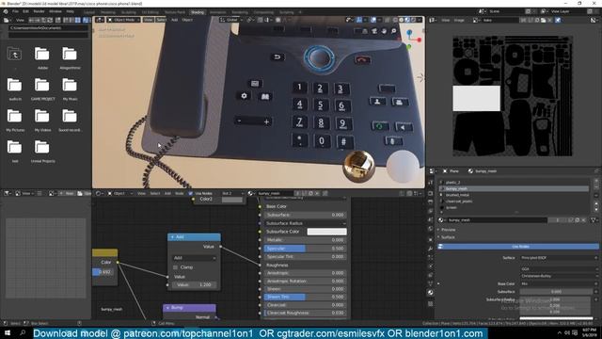This screenshot has width=602, height=339.
Task: Select the clearcoat_plastic material slot
Action: pyautogui.click(x=515, y=201)
